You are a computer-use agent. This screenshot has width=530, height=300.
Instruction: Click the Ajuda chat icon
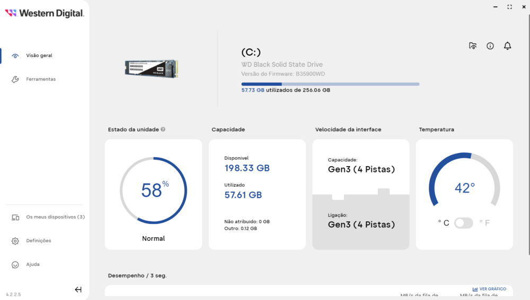click(x=15, y=265)
